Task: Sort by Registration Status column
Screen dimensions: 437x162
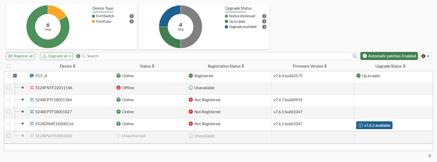Action: (226, 66)
